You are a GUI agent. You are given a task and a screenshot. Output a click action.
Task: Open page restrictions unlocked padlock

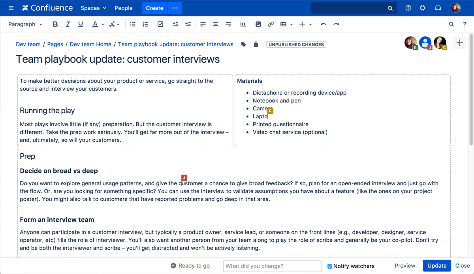point(256,44)
